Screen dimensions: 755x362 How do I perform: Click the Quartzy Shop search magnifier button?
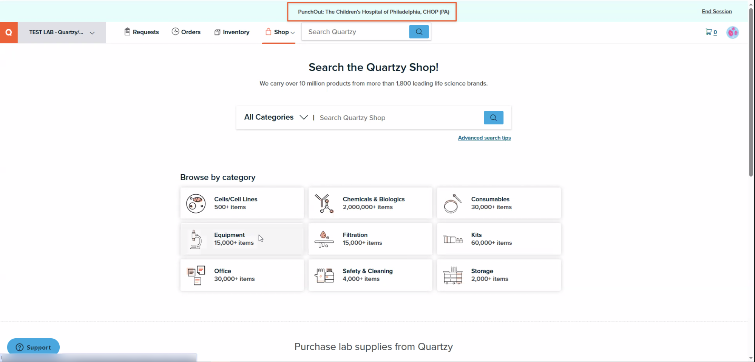(x=493, y=118)
